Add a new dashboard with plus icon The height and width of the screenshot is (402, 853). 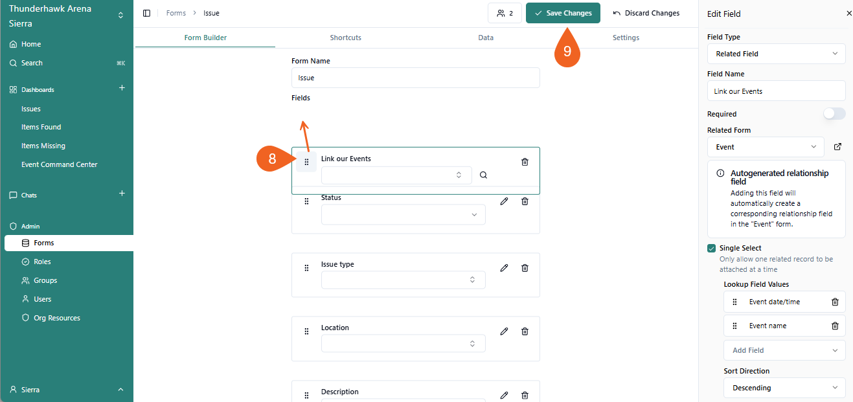122,88
